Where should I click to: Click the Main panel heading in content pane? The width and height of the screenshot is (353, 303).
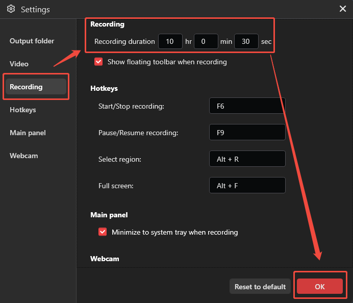(x=109, y=215)
